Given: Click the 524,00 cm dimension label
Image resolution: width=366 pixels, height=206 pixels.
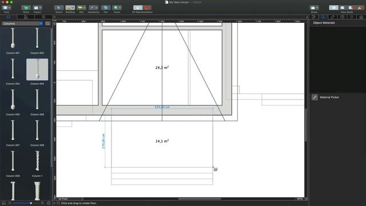Looking at the screenshot, I should (162, 107).
